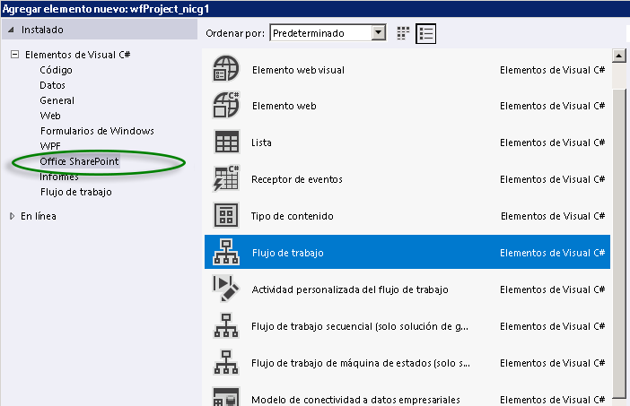Click the Instalado header label
Viewport: 630px width, 406px height.
[x=42, y=30]
